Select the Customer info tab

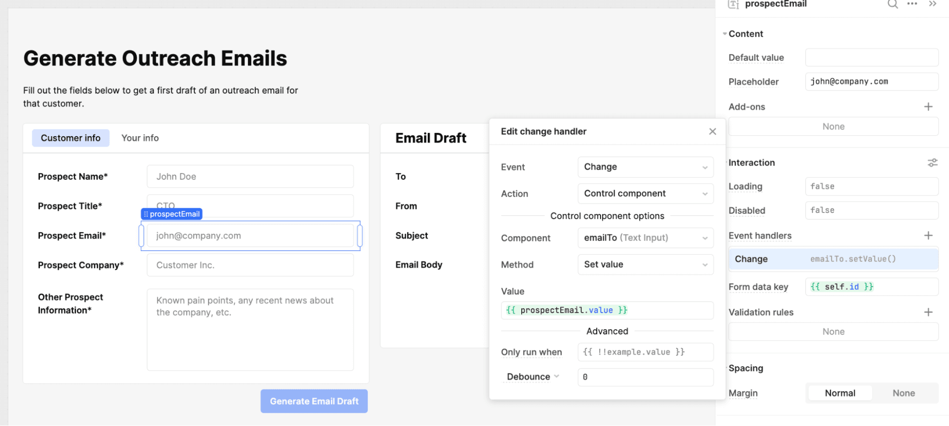(x=71, y=138)
